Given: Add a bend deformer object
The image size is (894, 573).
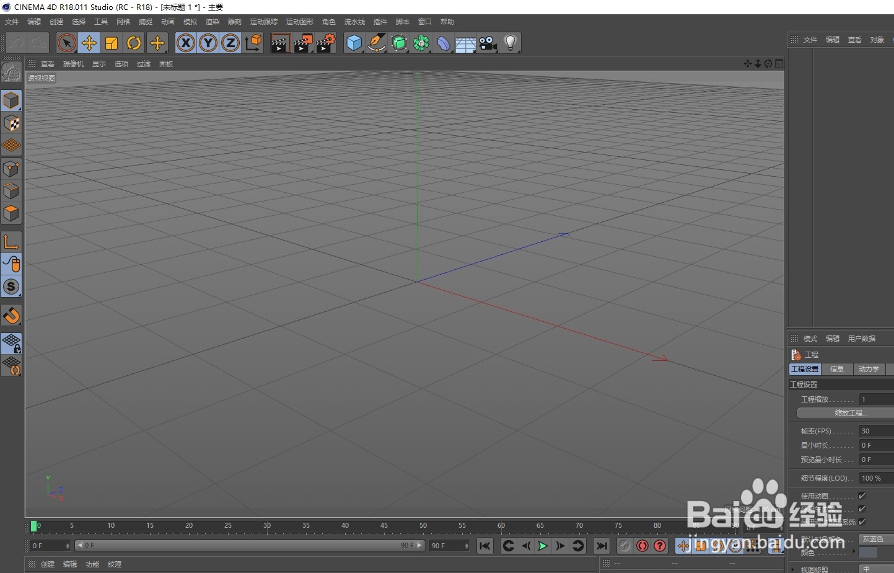Looking at the screenshot, I should click(444, 43).
